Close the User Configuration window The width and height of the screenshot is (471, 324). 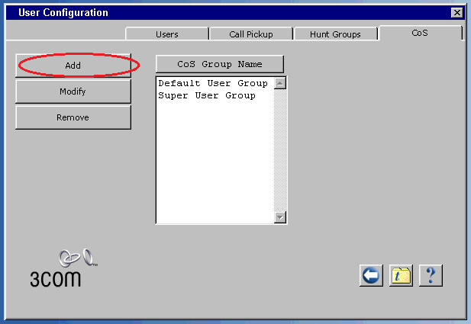(456, 13)
